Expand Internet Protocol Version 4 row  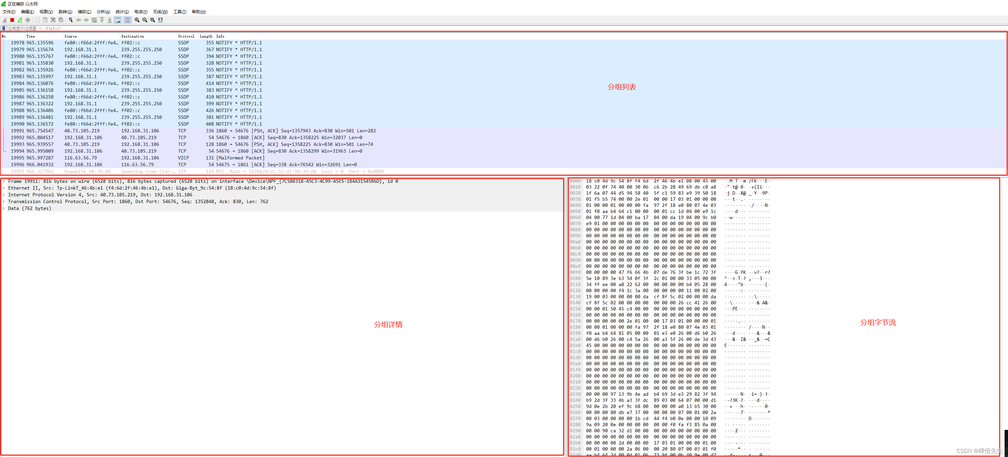4,195
